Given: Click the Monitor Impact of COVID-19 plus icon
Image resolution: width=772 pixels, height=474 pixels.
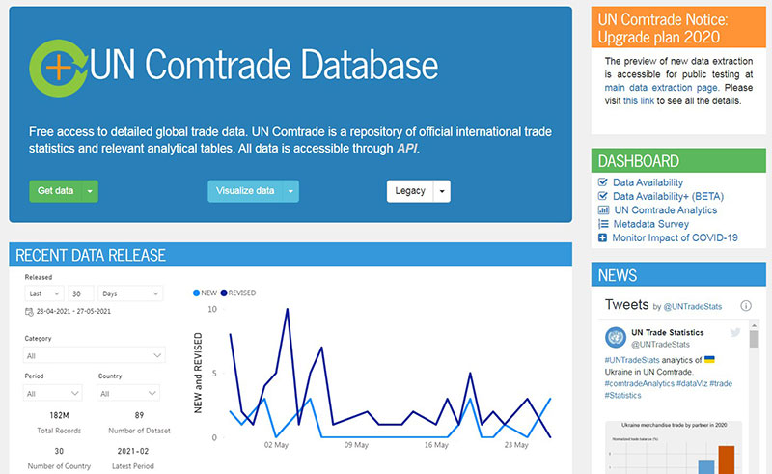Looking at the screenshot, I should pyautogui.click(x=602, y=237).
